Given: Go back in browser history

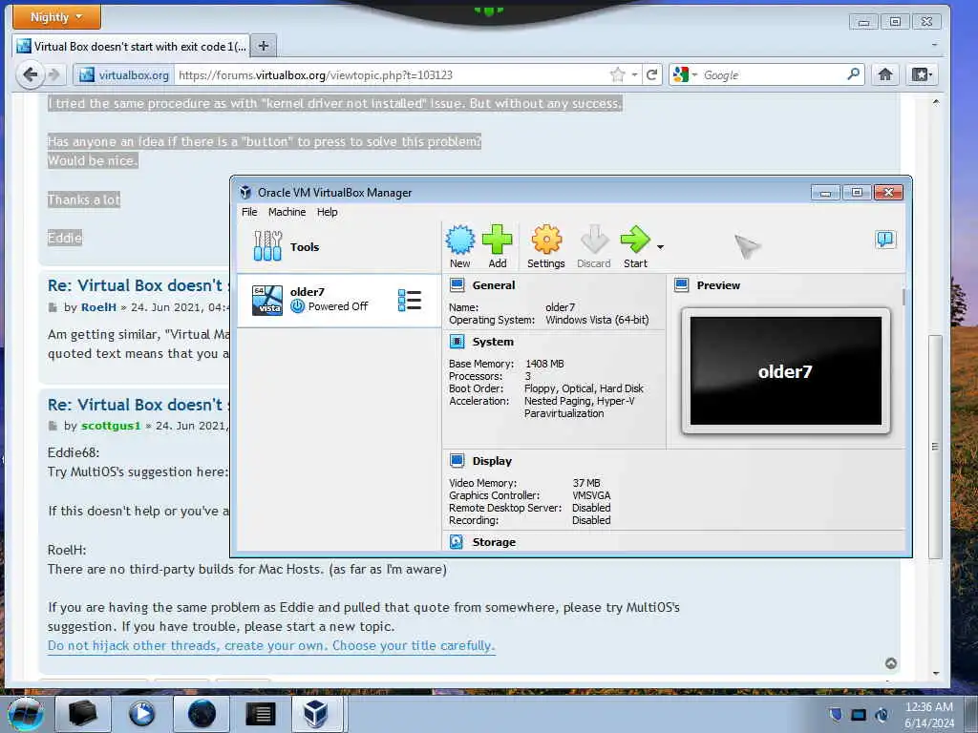Looking at the screenshot, I should [x=30, y=74].
